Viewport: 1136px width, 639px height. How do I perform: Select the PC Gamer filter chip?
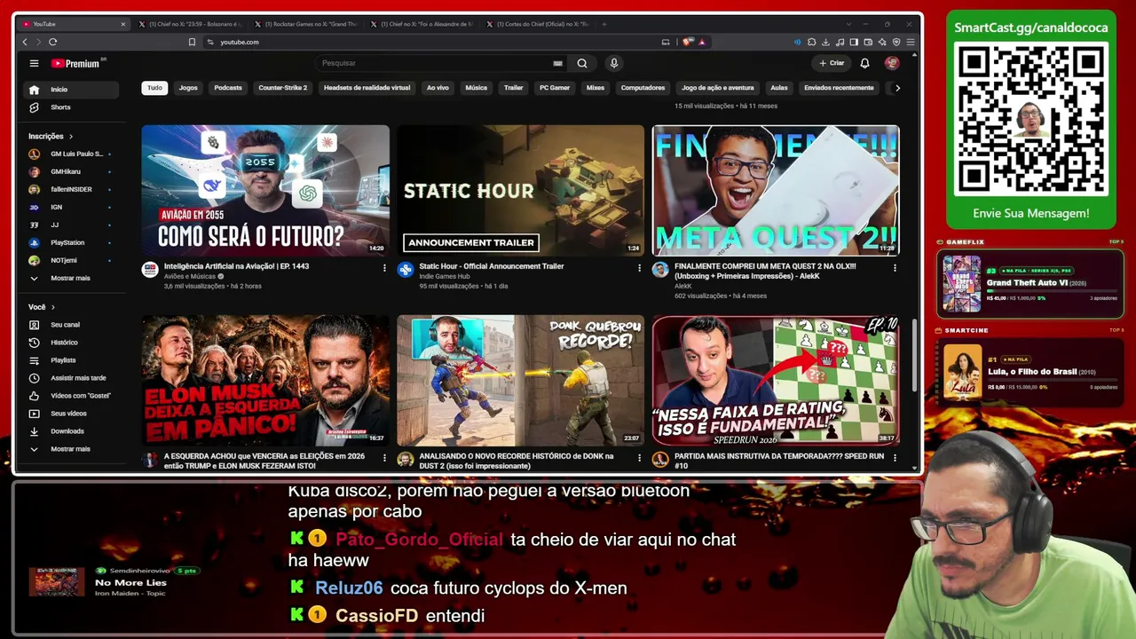pos(555,88)
